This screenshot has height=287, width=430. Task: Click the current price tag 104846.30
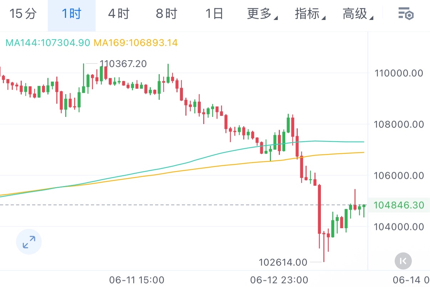coord(399,205)
